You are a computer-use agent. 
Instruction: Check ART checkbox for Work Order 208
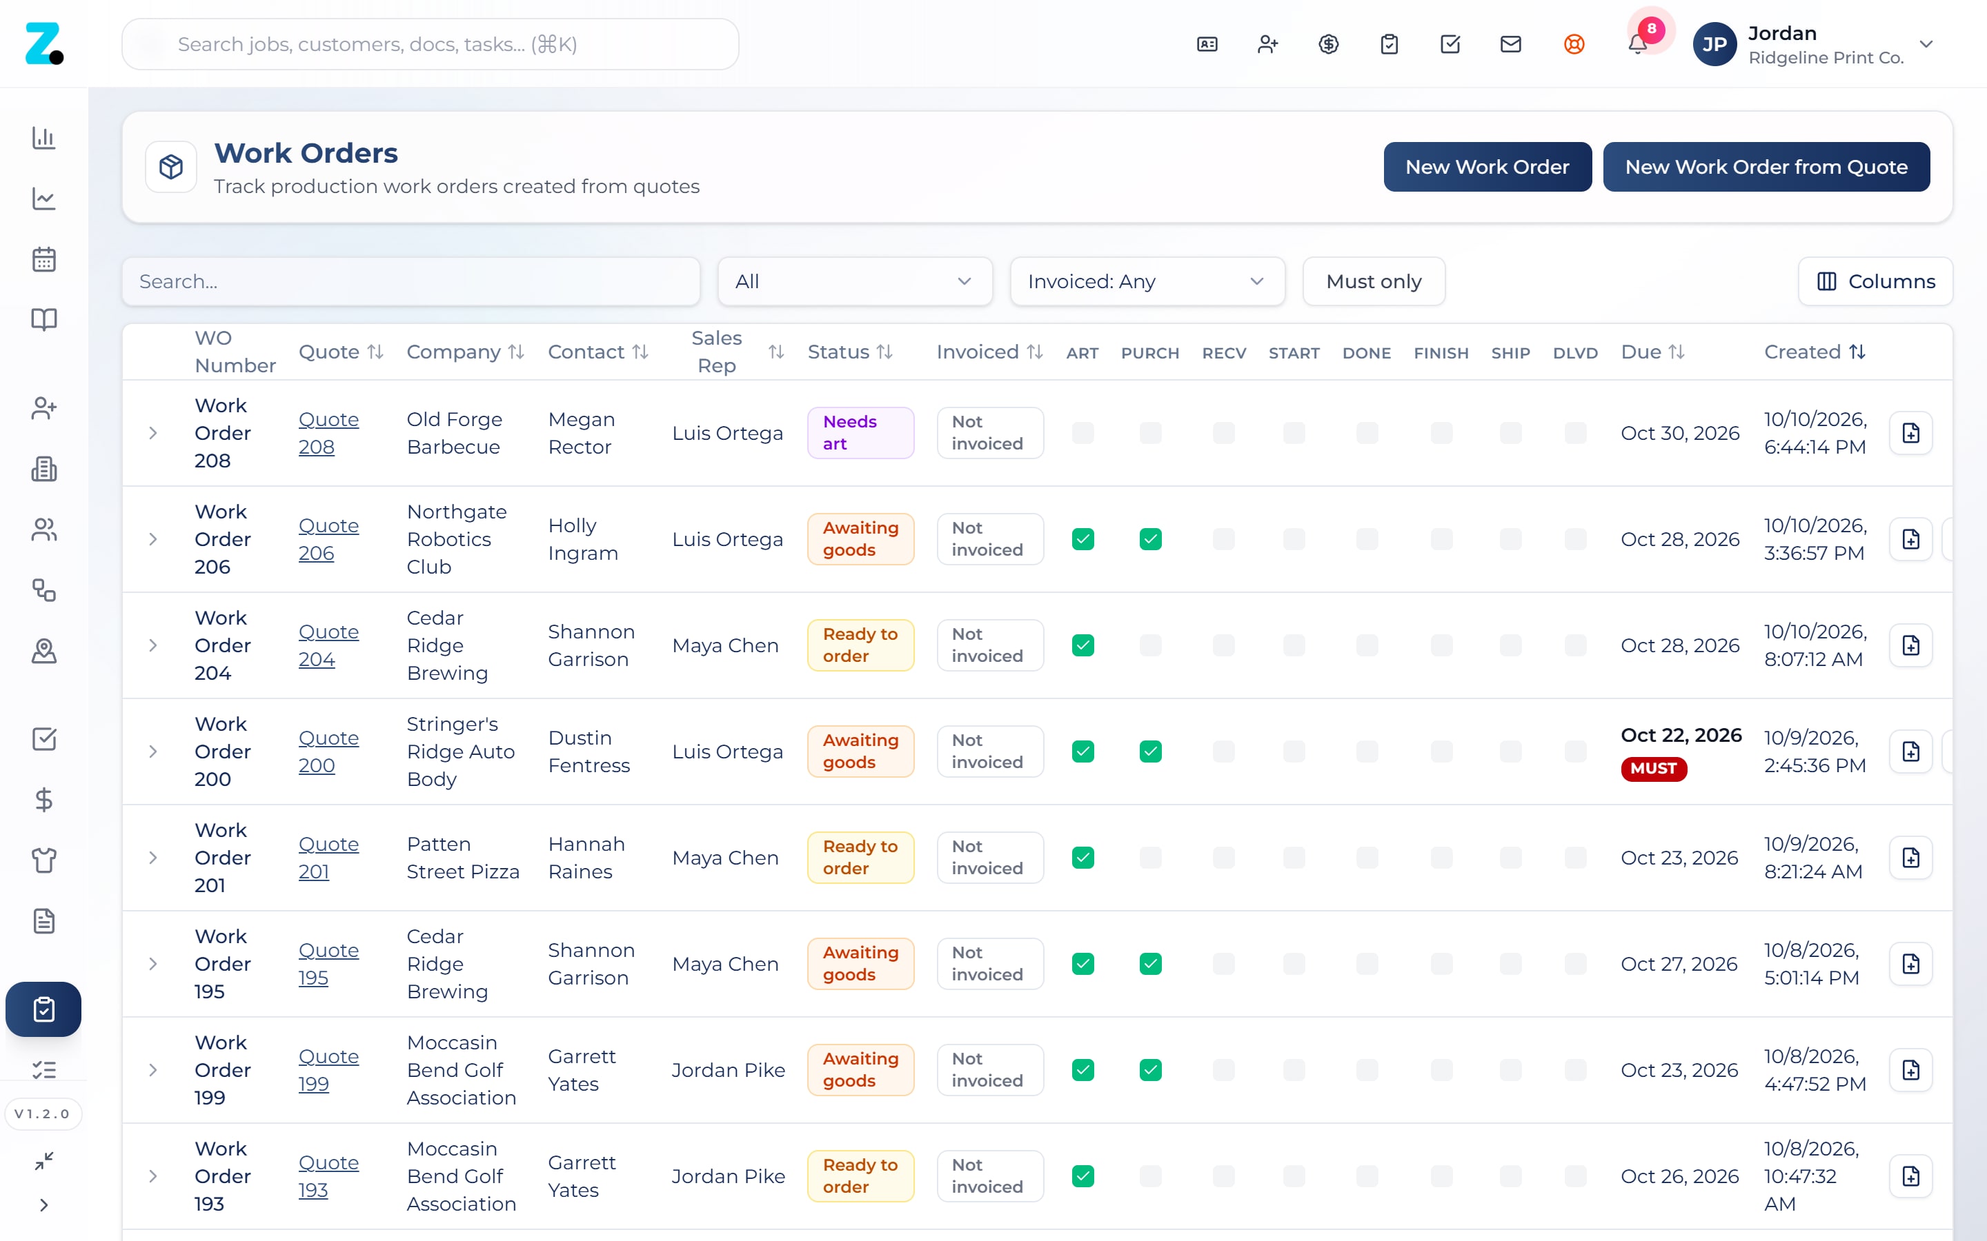click(1083, 434)
